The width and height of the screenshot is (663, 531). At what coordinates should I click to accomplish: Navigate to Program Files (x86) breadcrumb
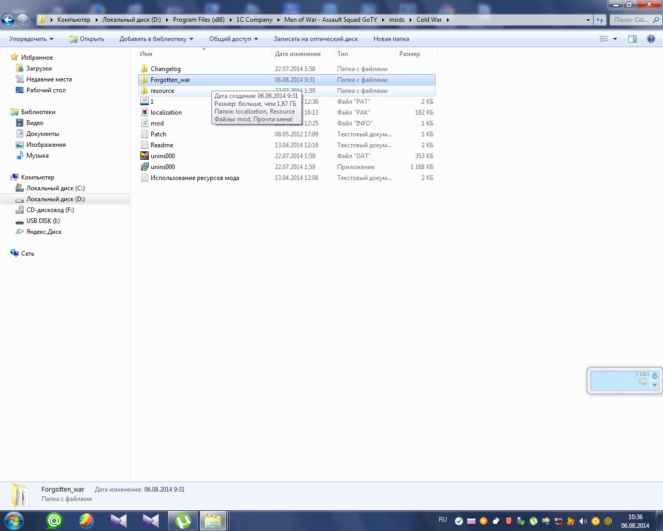coord(199,20)
